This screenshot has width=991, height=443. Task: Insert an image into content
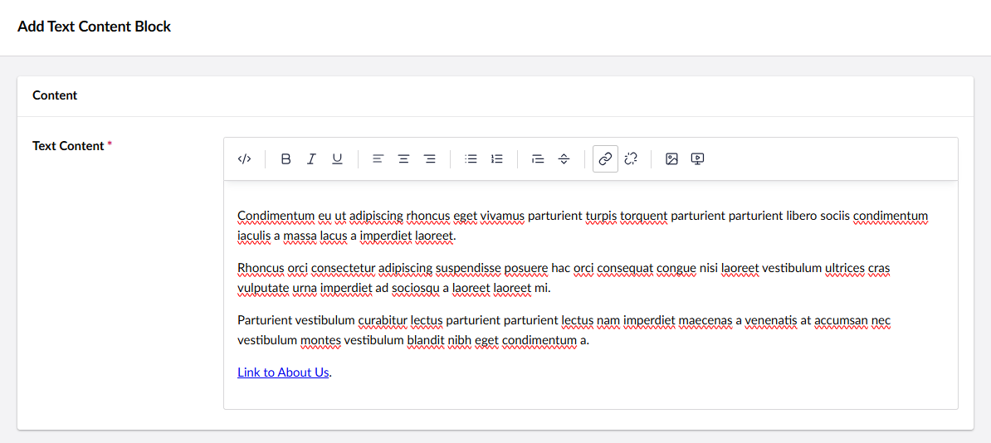672,159
